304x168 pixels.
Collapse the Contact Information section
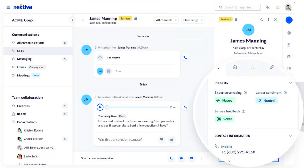tap(290, 136)
